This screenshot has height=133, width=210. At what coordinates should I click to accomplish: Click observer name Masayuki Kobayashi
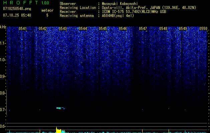pos(120,4)
